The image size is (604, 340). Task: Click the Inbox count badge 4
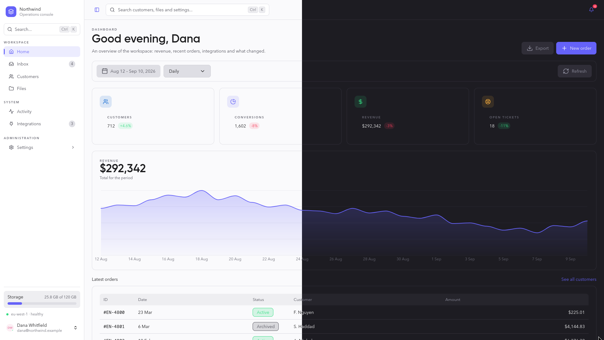coord(72,64)
